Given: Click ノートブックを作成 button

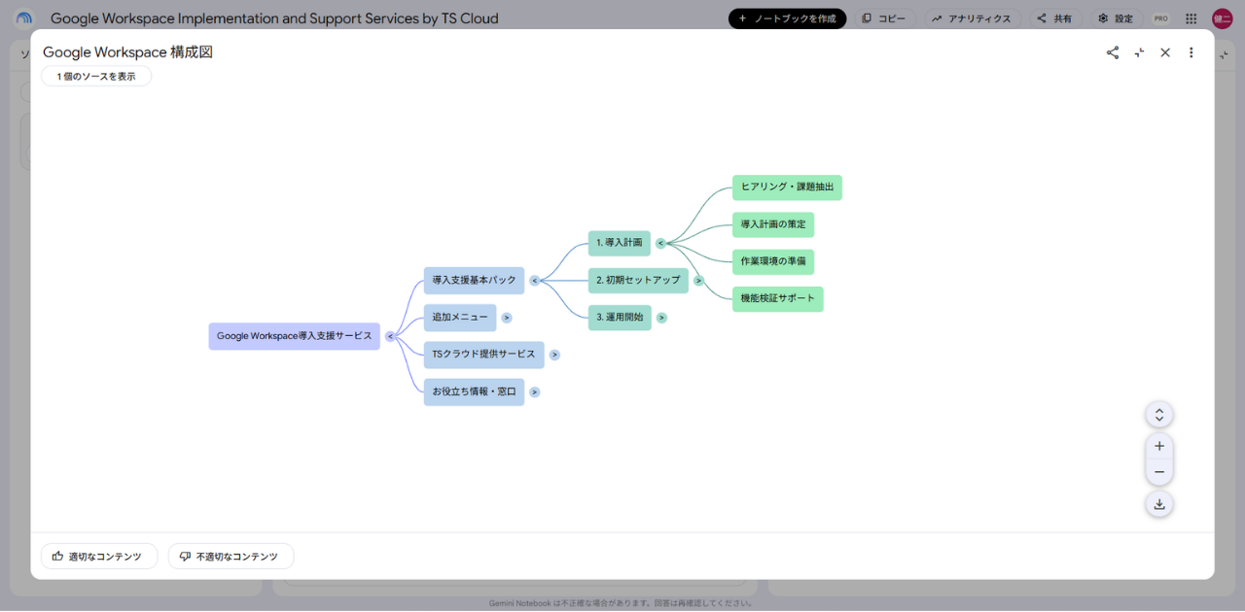Looking at the screenshot, I should tap(788, 18).
